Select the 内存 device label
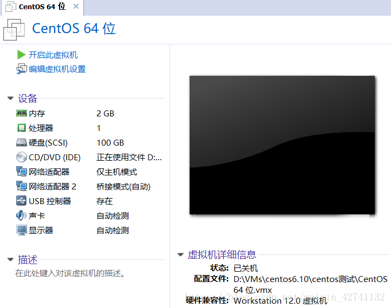This screenshot has width=391, height=308. tap(37, 113)
